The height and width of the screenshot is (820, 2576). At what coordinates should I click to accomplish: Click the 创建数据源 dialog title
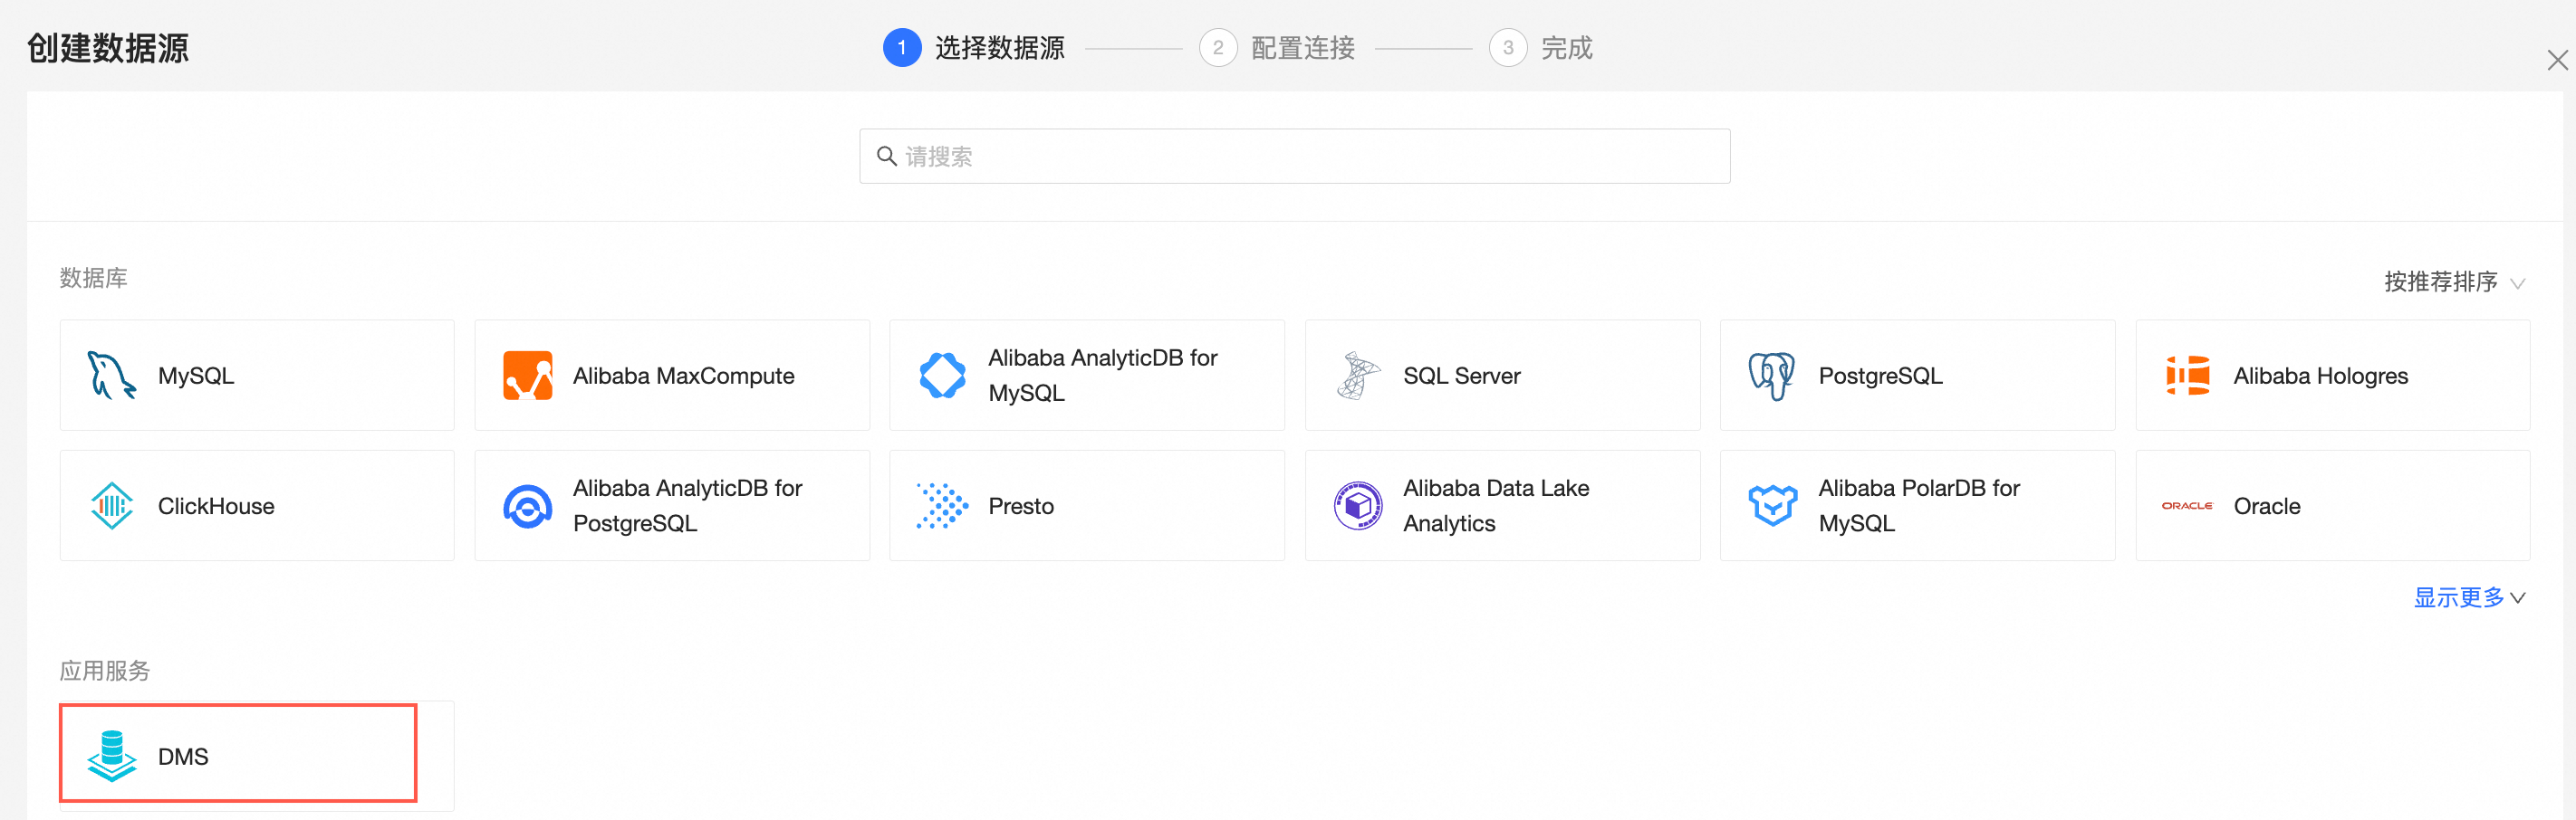click(x=108, y=48)
